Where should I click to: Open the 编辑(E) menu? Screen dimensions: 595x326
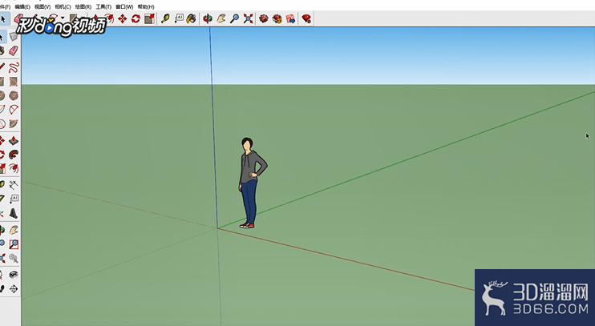coord(22,7)
